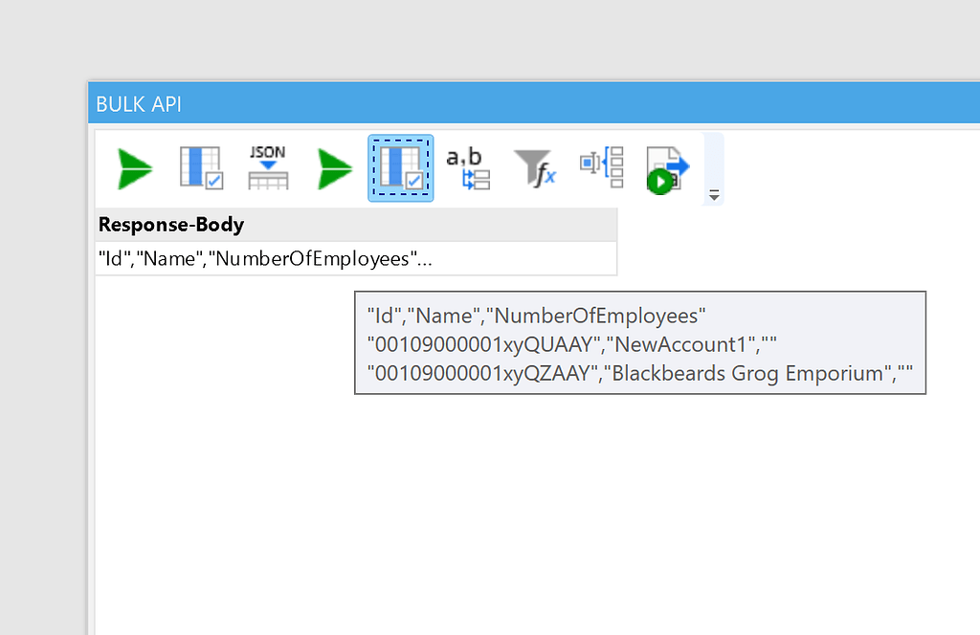The image size is (980, 635).
Task: Click the Blackbeards Grog Emporium preview line
Action: pyautogui.click(x=640, y=373)
